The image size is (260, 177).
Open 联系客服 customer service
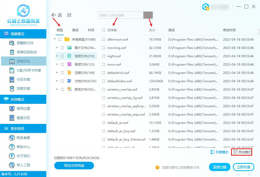point(12,137)
